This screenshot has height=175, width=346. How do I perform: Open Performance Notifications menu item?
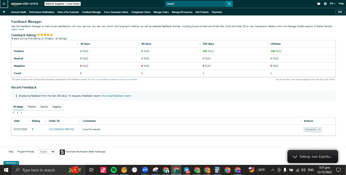pos(42,12)
